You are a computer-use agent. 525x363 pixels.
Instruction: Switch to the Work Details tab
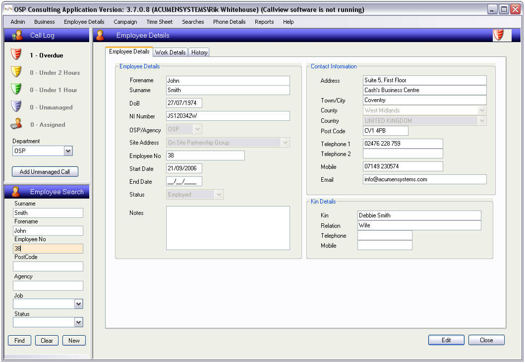(x=170, y=52)
